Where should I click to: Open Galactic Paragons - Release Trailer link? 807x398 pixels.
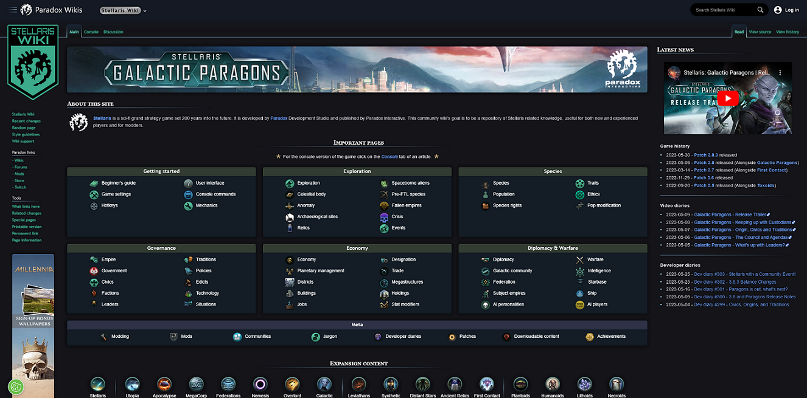pos(730,214)
